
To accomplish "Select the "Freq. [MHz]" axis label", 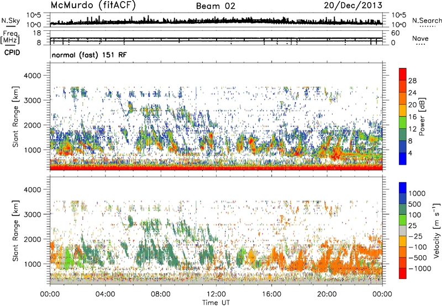I will pyautogui.click(x=10, y=37).
